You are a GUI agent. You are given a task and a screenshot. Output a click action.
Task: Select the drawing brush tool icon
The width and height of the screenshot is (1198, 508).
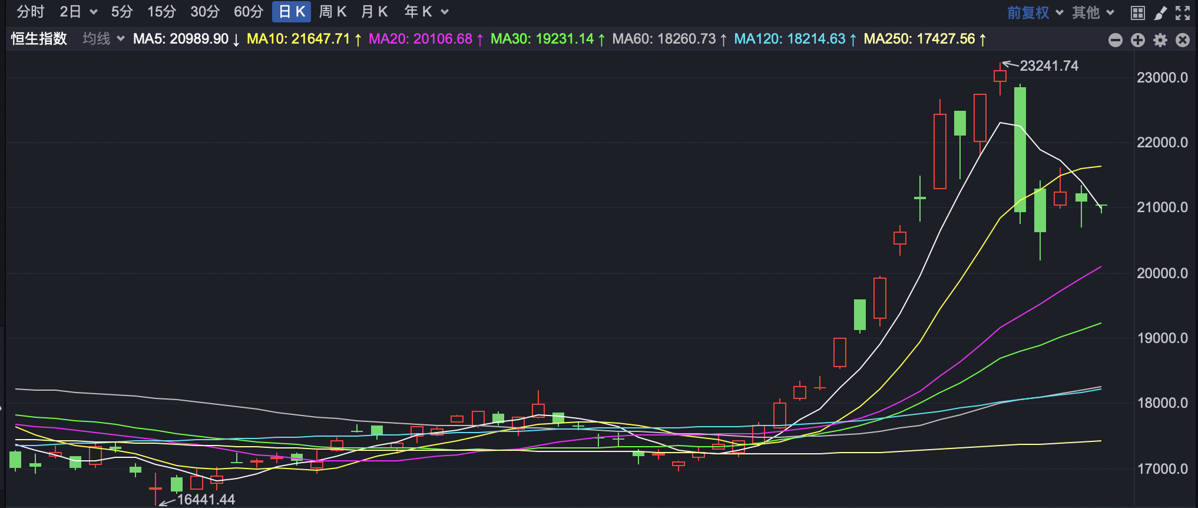pyautogui.click(x=1160, y=12)
